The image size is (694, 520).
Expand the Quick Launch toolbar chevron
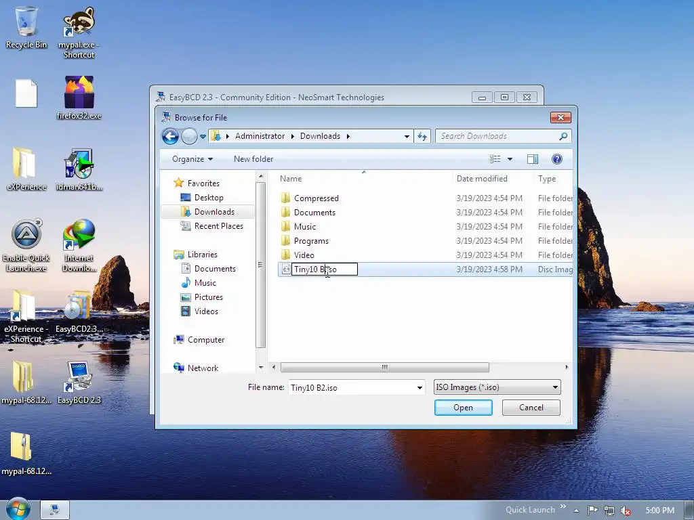pyautogui.click(x=563, y=506)
